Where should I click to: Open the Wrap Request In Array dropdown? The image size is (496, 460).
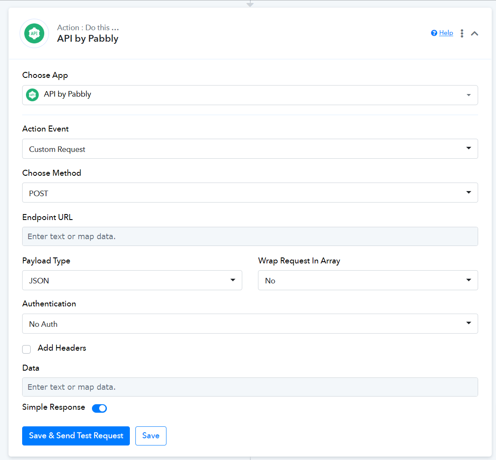[368, 280]
